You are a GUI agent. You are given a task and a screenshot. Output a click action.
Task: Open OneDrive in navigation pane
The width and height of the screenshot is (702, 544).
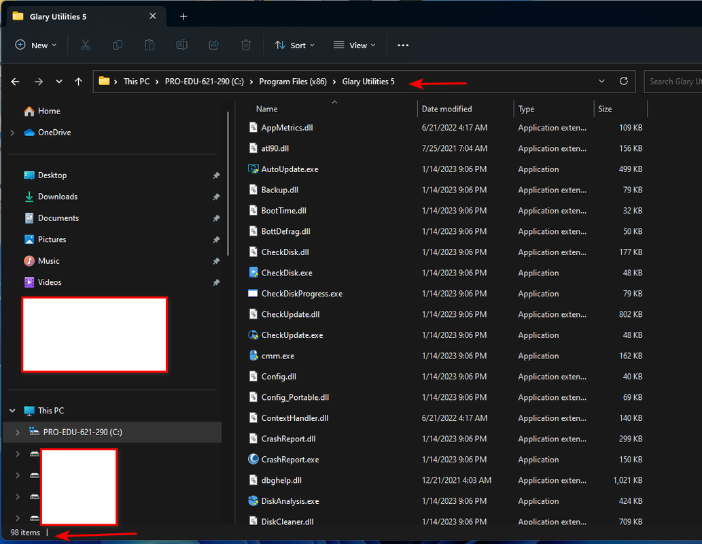point(48,133)
